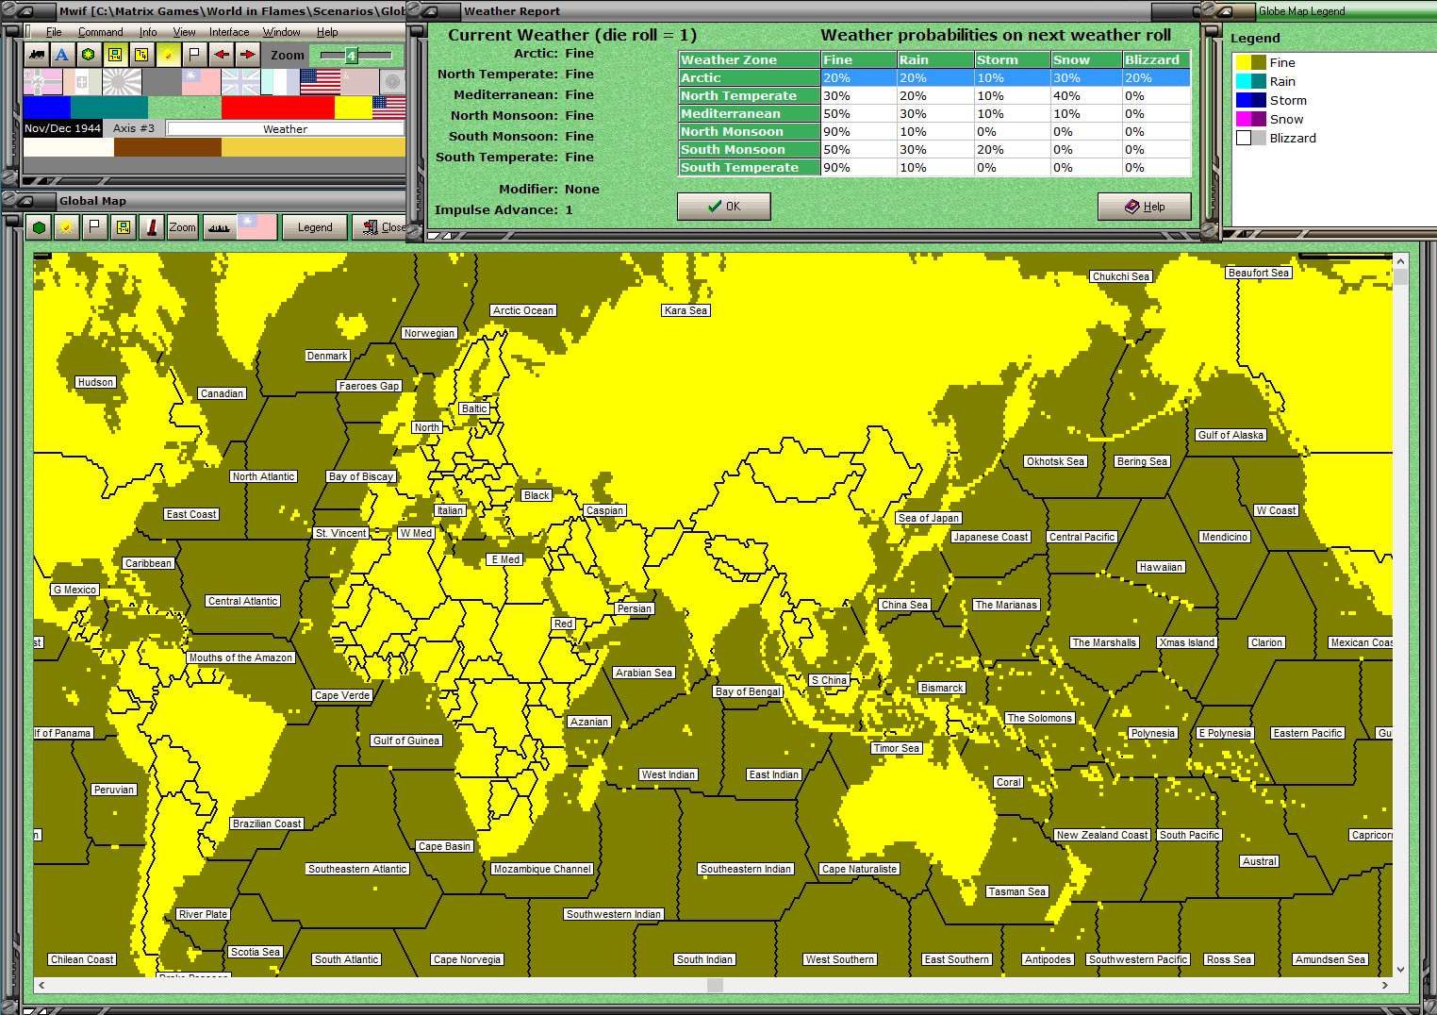Click the map's vertical scrollbar down arrow

(x=1400, y=969)
